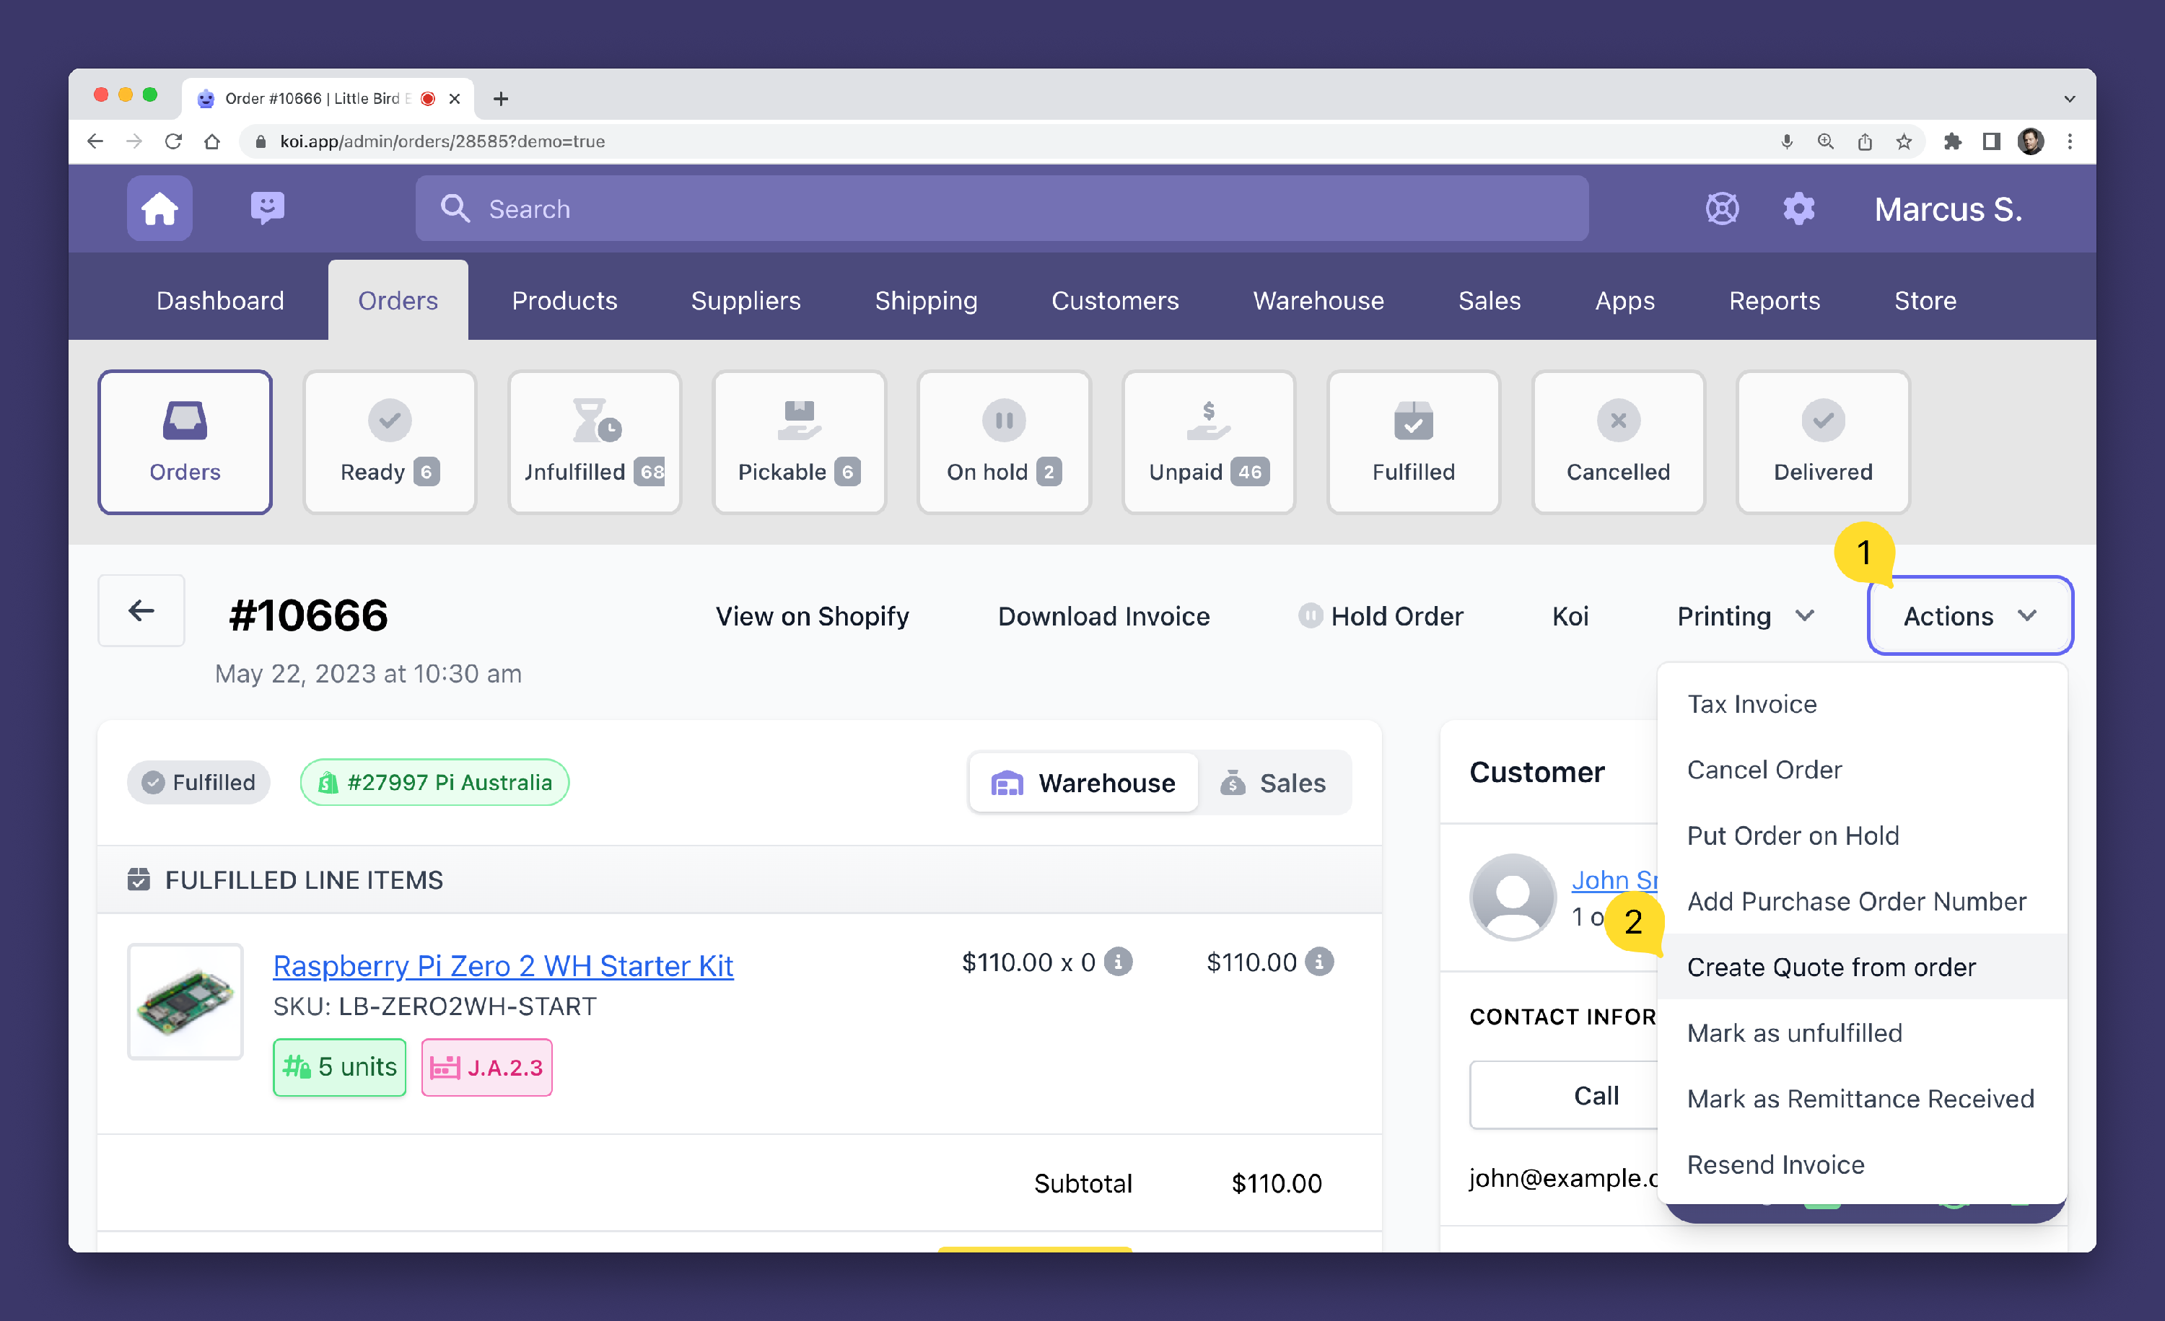This screenshot has height=1321, width=2165.
Task: Open the help lifebuoy icon
Action: pyautogui.click(x=1721, y=209)
